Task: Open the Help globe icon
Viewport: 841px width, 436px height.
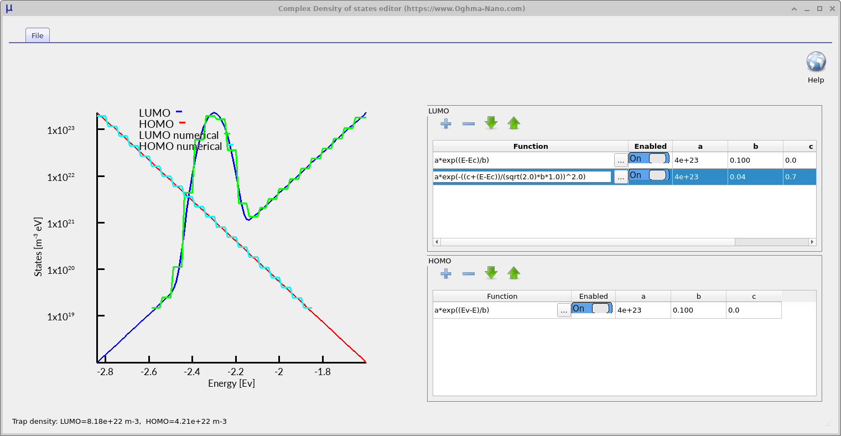Action: tap(816, 63)
